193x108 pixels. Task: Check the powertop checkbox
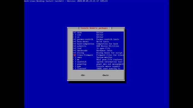(74, 64)
